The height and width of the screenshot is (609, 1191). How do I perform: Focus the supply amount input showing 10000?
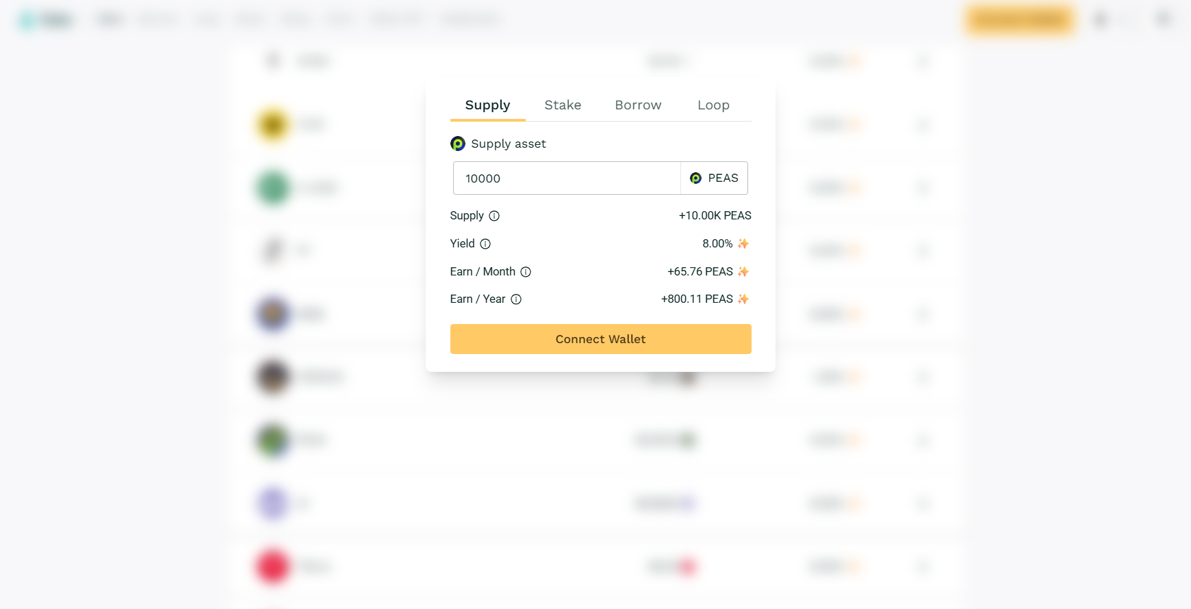[567, 178]
